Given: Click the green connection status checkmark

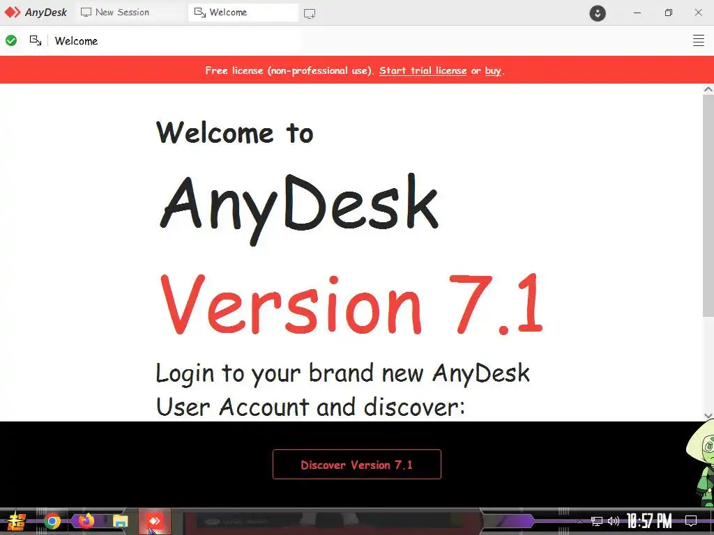Looking at the screenshot, I should tap(11, 40).
